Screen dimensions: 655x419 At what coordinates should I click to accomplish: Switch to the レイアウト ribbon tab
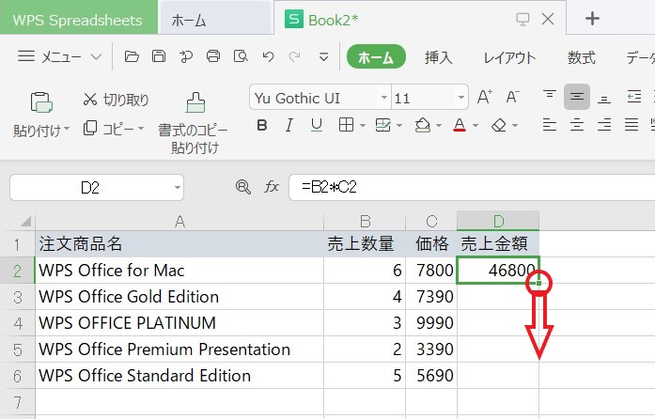pos(509,57)
